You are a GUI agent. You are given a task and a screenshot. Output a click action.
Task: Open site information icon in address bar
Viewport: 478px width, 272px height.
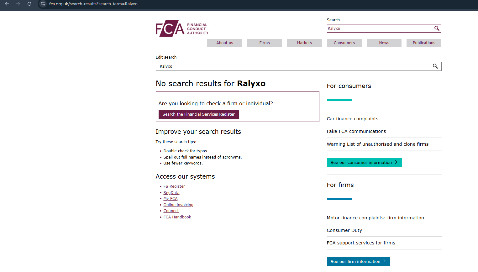[x=43, y=4]
